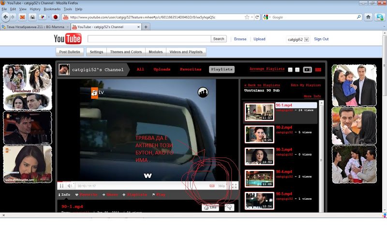
Task: Pause the video with the pause button
Action: pyautogui.click(x=61, y=186)
